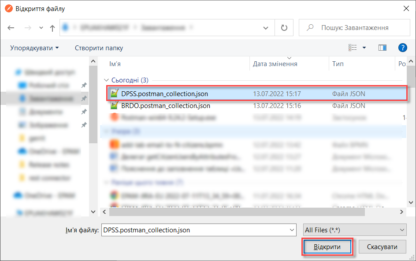
Task: Open the Упорядкувати menu
Action: [x=34, y=48]
